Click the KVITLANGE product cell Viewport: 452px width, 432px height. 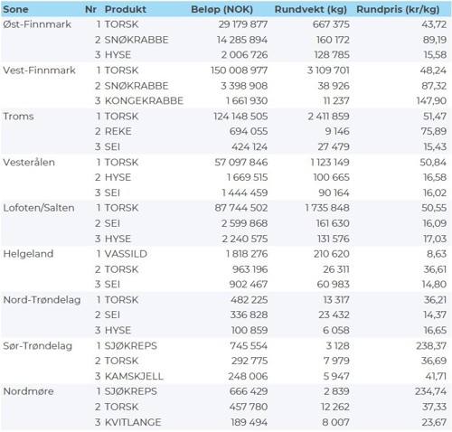(133, 422)
